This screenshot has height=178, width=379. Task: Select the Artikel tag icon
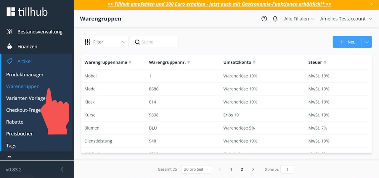pyautogui.click(x=9, y=61)
